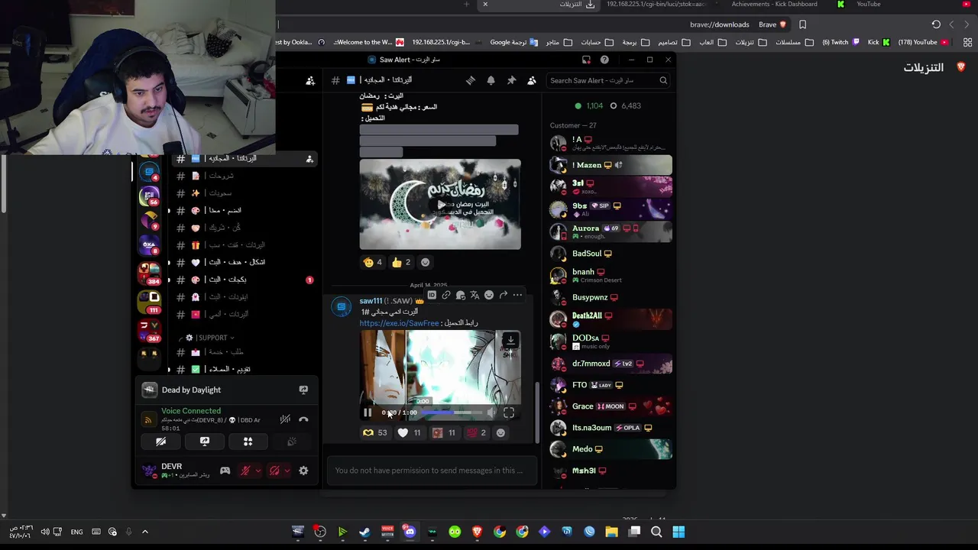Start an activity in voice panel
978x550 pixels.
pyautogui.click(x=248, y=442)
